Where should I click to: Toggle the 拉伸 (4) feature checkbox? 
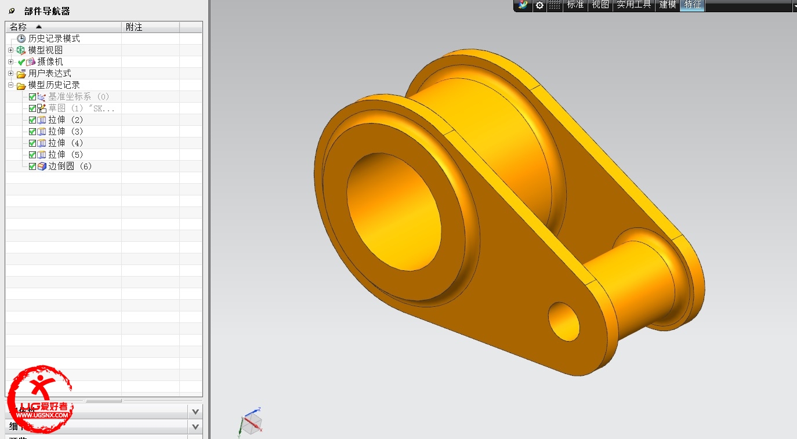(x=32, y=143)
